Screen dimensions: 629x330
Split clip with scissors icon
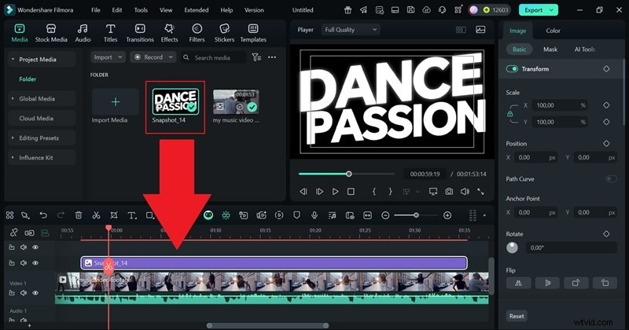(96, 215)
